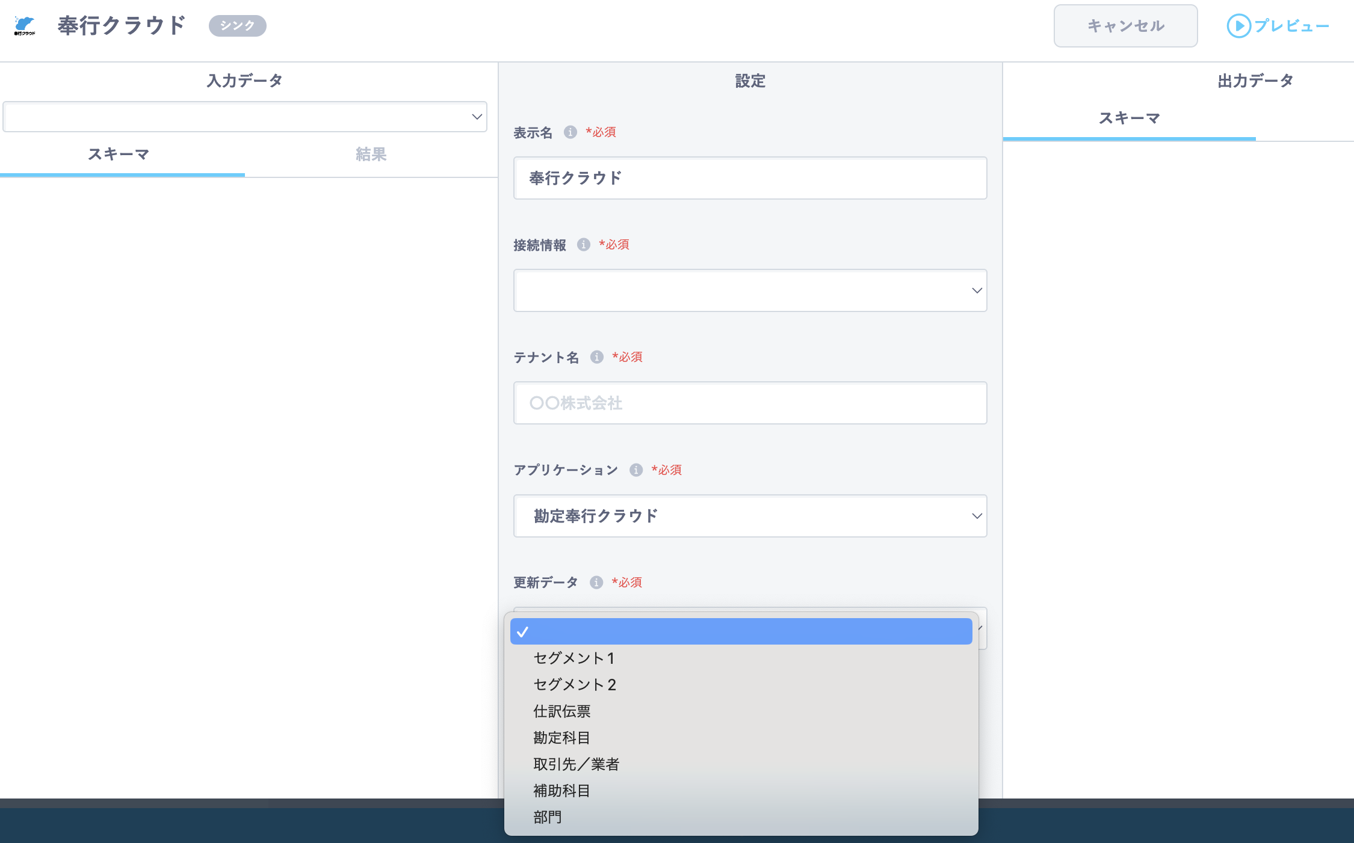1354x843 pixels.
Task: Click the テナント名 input field
Action: [750, 403]
